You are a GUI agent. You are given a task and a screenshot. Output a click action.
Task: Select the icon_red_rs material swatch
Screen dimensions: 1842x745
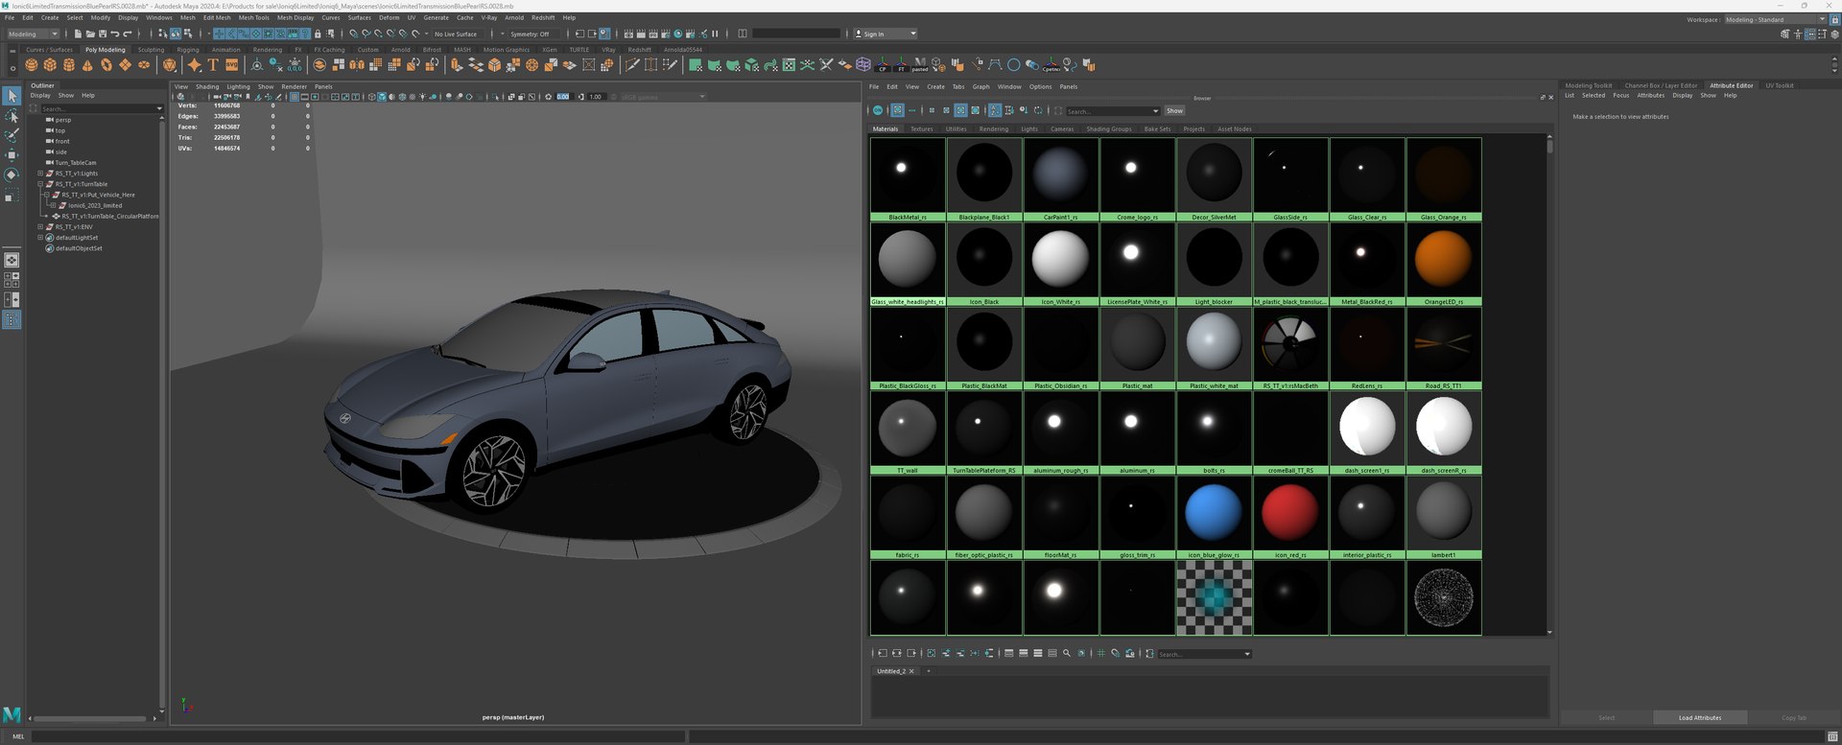[x=1290, y=516]
